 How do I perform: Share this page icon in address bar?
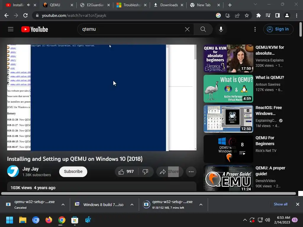[x=237, y=15]
